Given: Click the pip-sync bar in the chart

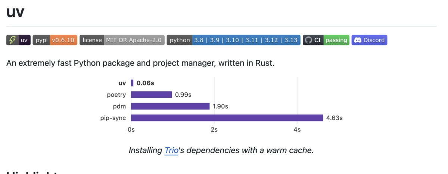Looking at the screenshot, I should coord(227,118).
